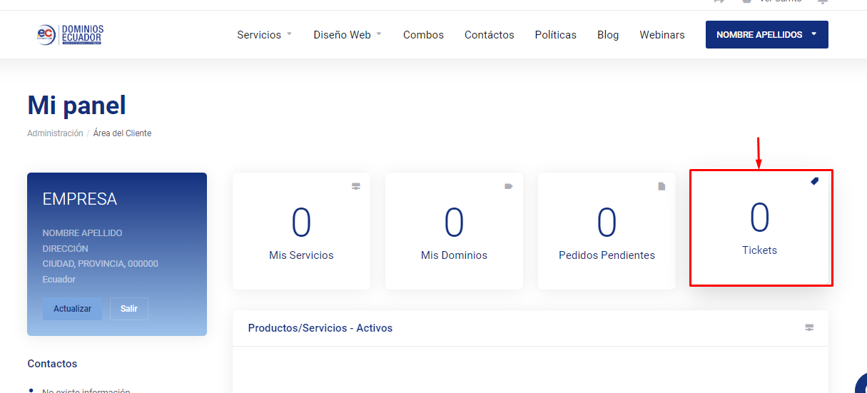Open the Webinars section
The width and height of the screenshot is (867, 393).
tap(662, 34)
